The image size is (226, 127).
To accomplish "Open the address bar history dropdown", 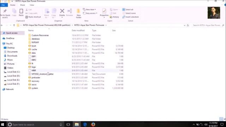I will [x=184, y=25].
